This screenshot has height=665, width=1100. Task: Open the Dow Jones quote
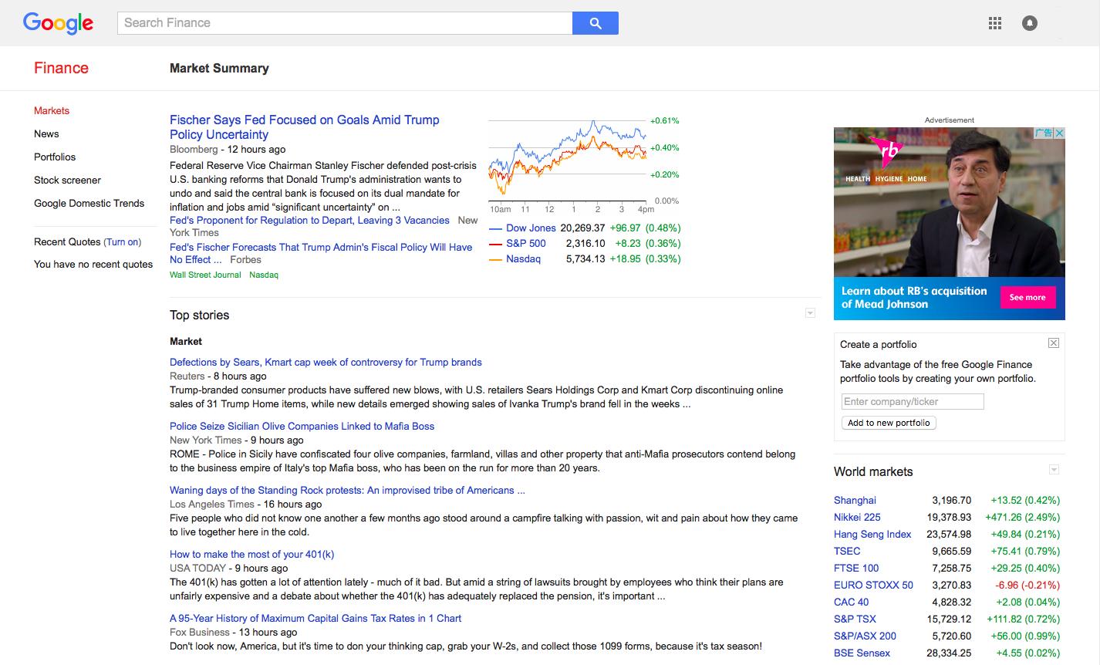pyautogui.click(x=531, y=228)
